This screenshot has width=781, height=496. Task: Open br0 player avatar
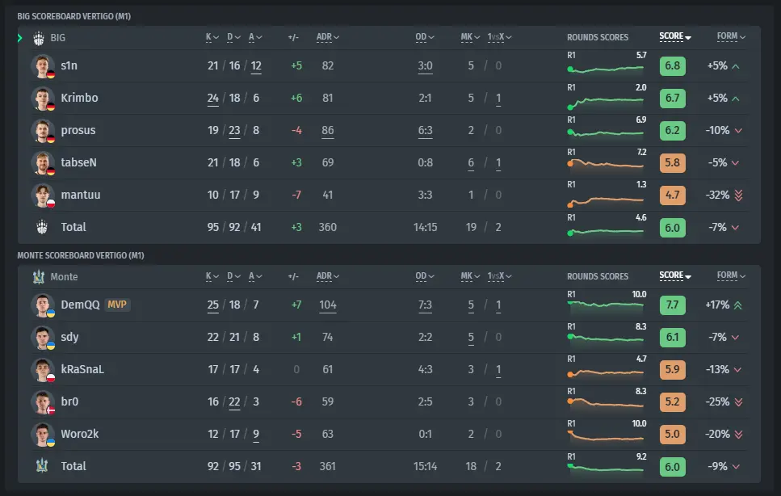pos(43,401)
